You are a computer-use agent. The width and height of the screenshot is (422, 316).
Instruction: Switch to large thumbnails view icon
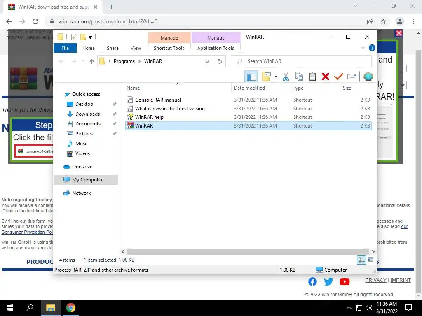pyautogui.click(x=370, y=260)
